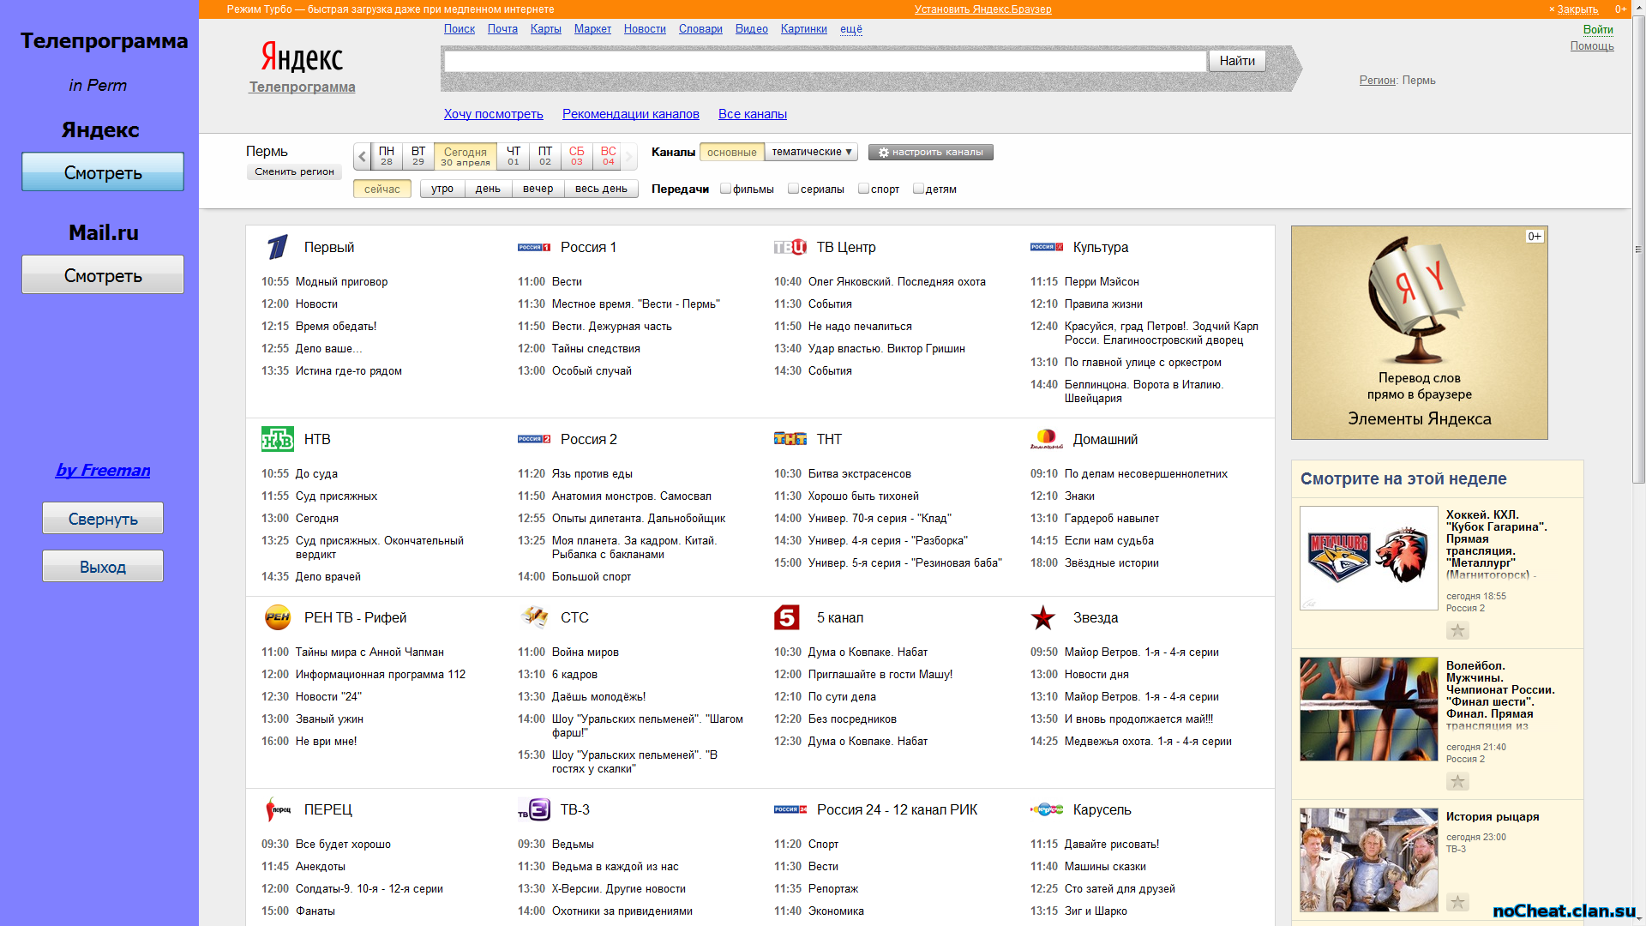Select the утро time filter
The image size is (1646, 926).
[442, 189]
